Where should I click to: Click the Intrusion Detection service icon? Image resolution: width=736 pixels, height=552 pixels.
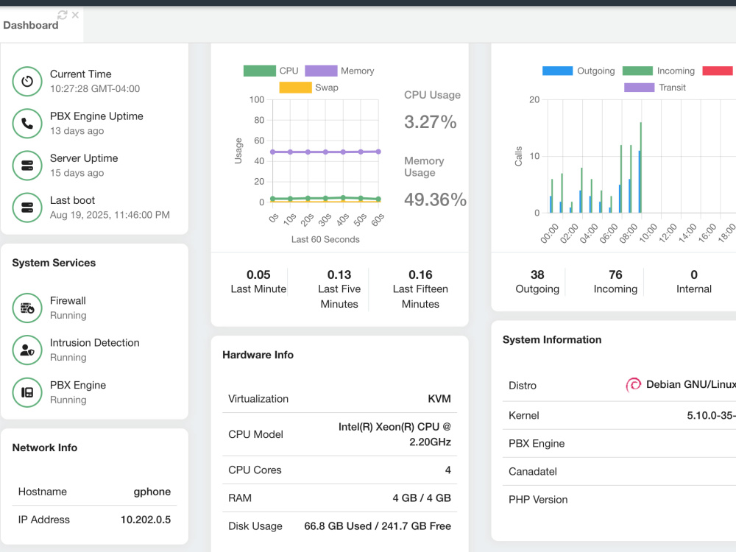coord(27,350)
